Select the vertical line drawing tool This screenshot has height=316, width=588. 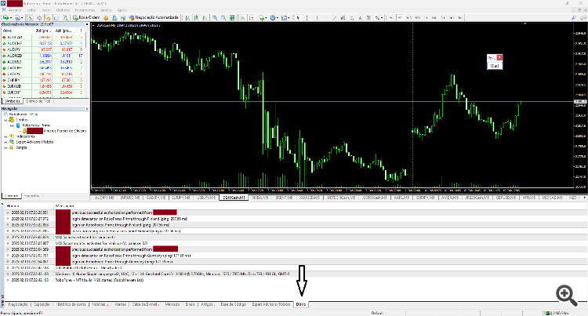(317, 17)
